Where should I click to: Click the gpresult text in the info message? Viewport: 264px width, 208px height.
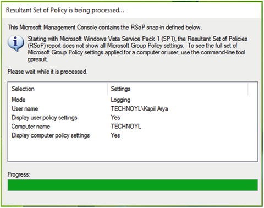coord(38,59)
